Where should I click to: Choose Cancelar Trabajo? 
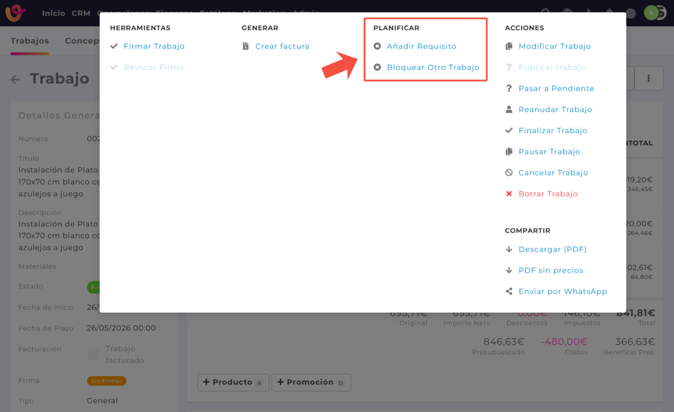pos(553,173)
